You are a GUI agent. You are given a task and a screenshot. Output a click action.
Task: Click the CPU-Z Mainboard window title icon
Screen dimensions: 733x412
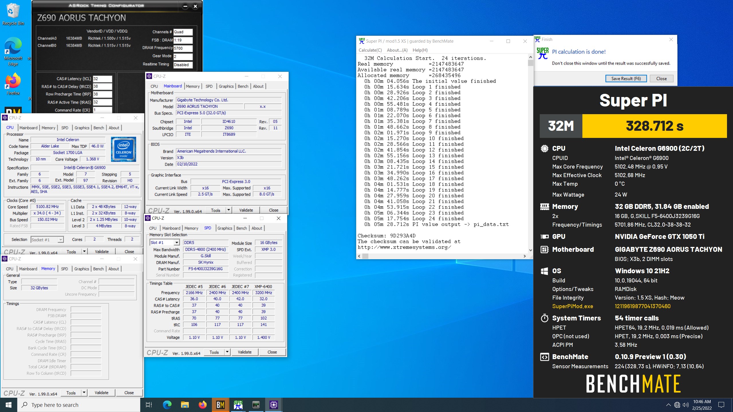(x=149, y=76)
